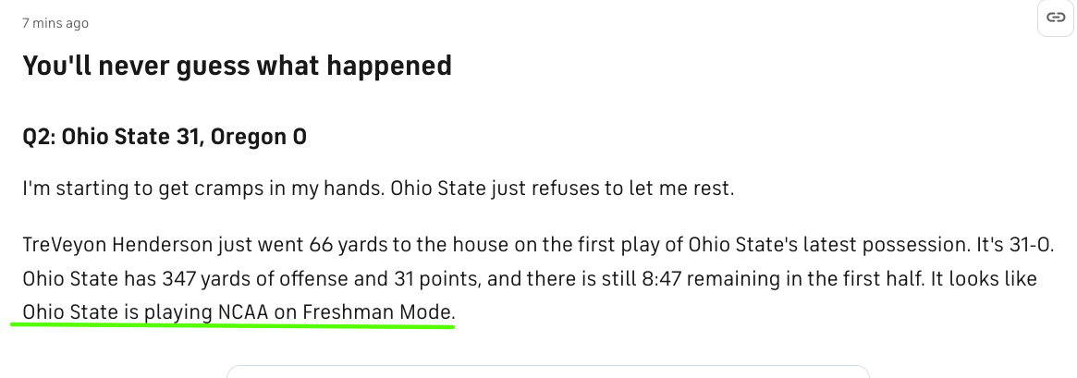Click the name "TreVeyon Henderson" in the paragraph
The width and height of the screenshot is (1077, 378).
tap(117, 245)
